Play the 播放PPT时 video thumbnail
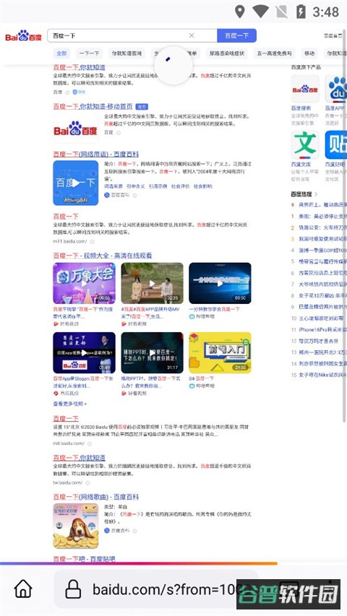The height and width of the screenshot is (616, 347). (153, 353)
